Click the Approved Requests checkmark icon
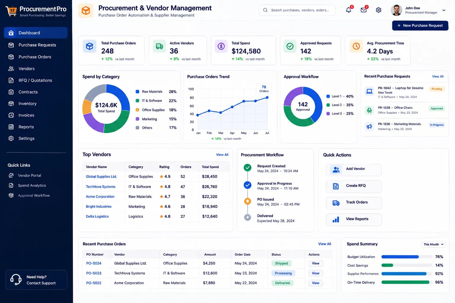 290,46
